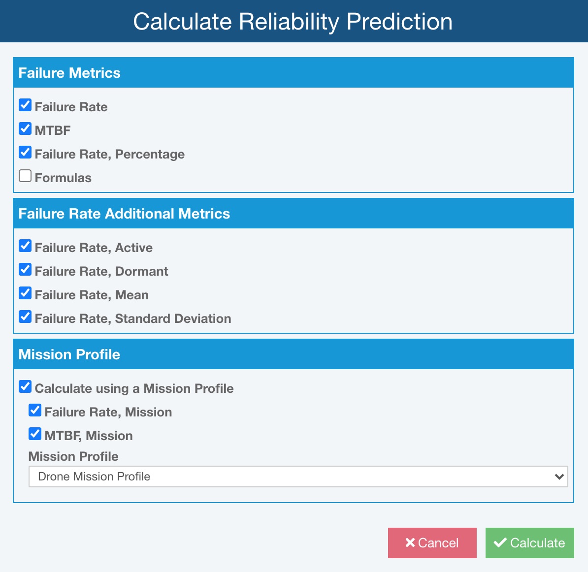Uncheck Failure Rate, Standard Deviation
588x572 pixels.
coord(25,316)
